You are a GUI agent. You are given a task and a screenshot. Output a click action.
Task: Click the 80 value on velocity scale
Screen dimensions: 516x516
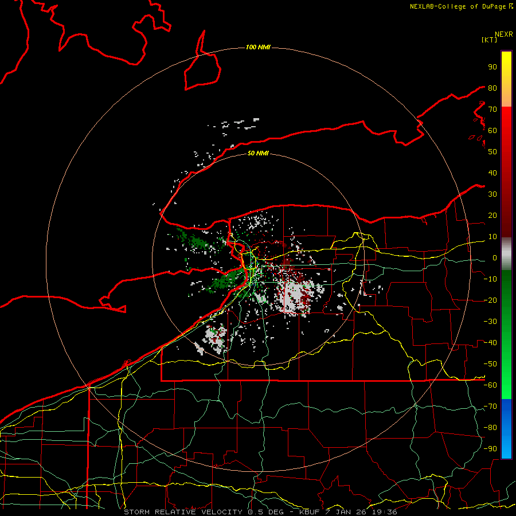(x=492, y=88)
